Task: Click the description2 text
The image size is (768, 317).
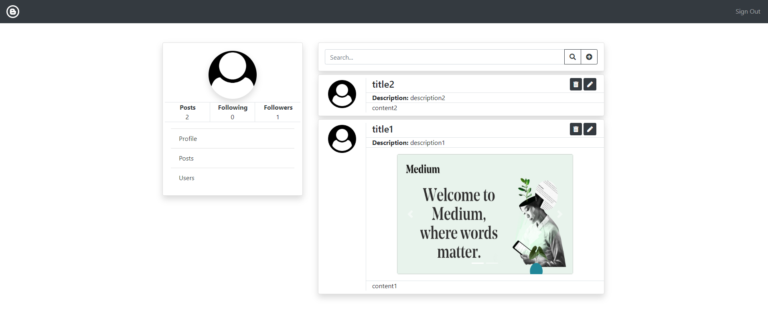Action: point(428,98)
